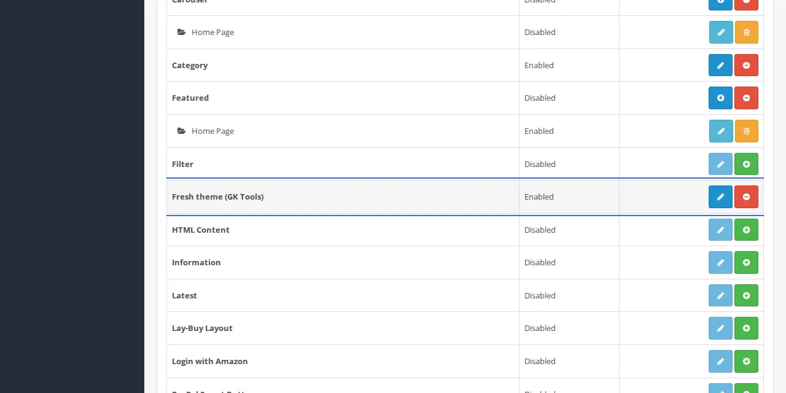Image resolution: width=786 pixels, height=393 pixels.
Task: Click the HTML Content row's pencil button
Action: (721, 230)
